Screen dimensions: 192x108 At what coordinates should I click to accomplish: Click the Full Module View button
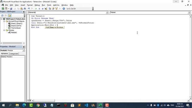click(x=30, y=100)
